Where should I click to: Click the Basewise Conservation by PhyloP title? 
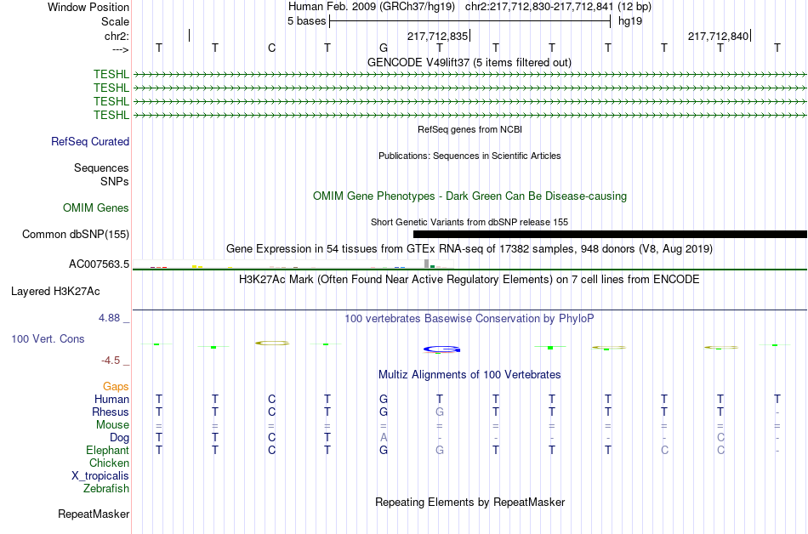tap(469, 319)
